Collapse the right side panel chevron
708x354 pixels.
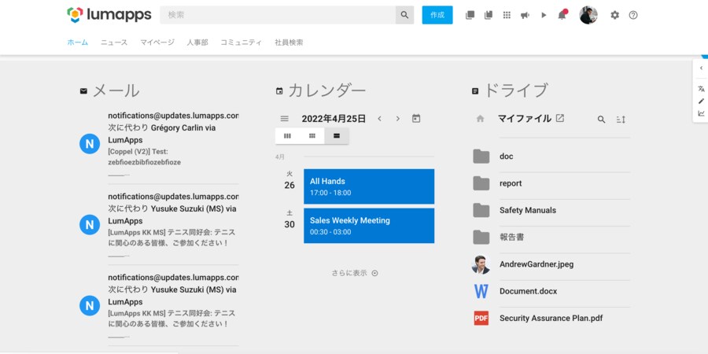tap(701, 68)
